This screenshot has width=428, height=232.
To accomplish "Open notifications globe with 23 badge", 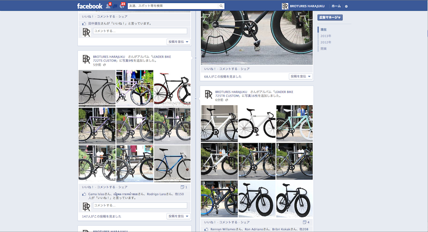I will pos(122,6).
